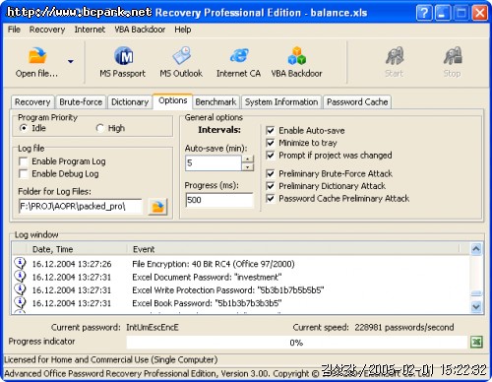492x382 pixels.
Task: Enable the Program Log checkbox
Action: coord(24,161)
